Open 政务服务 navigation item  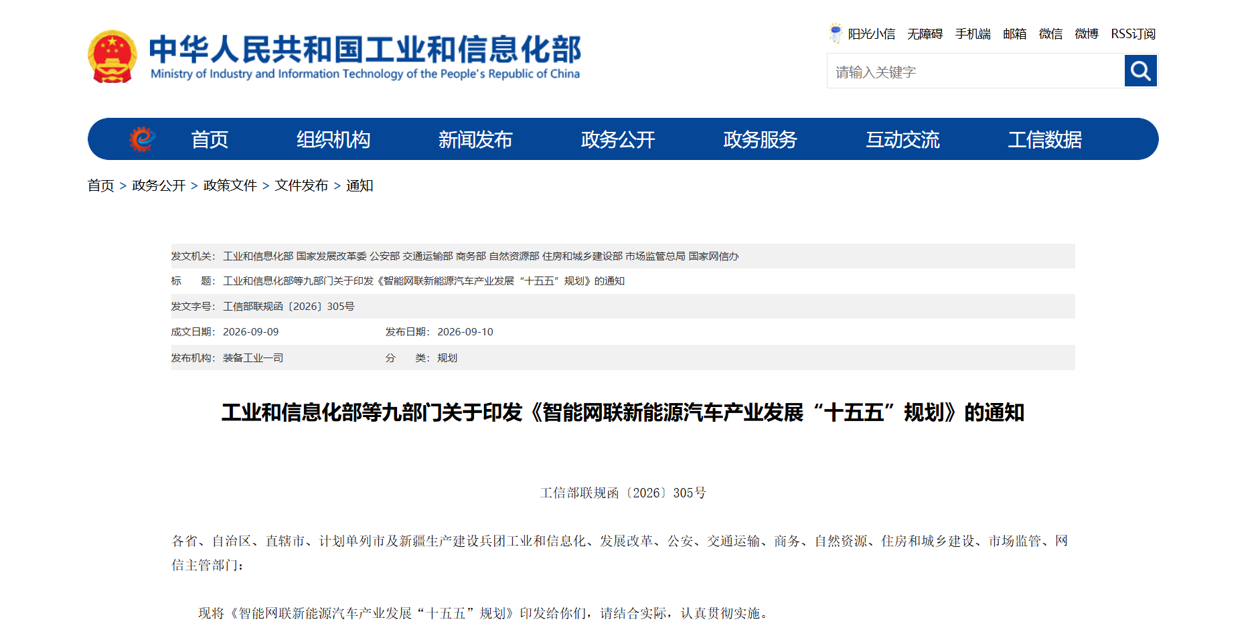(x=761, y=139)
